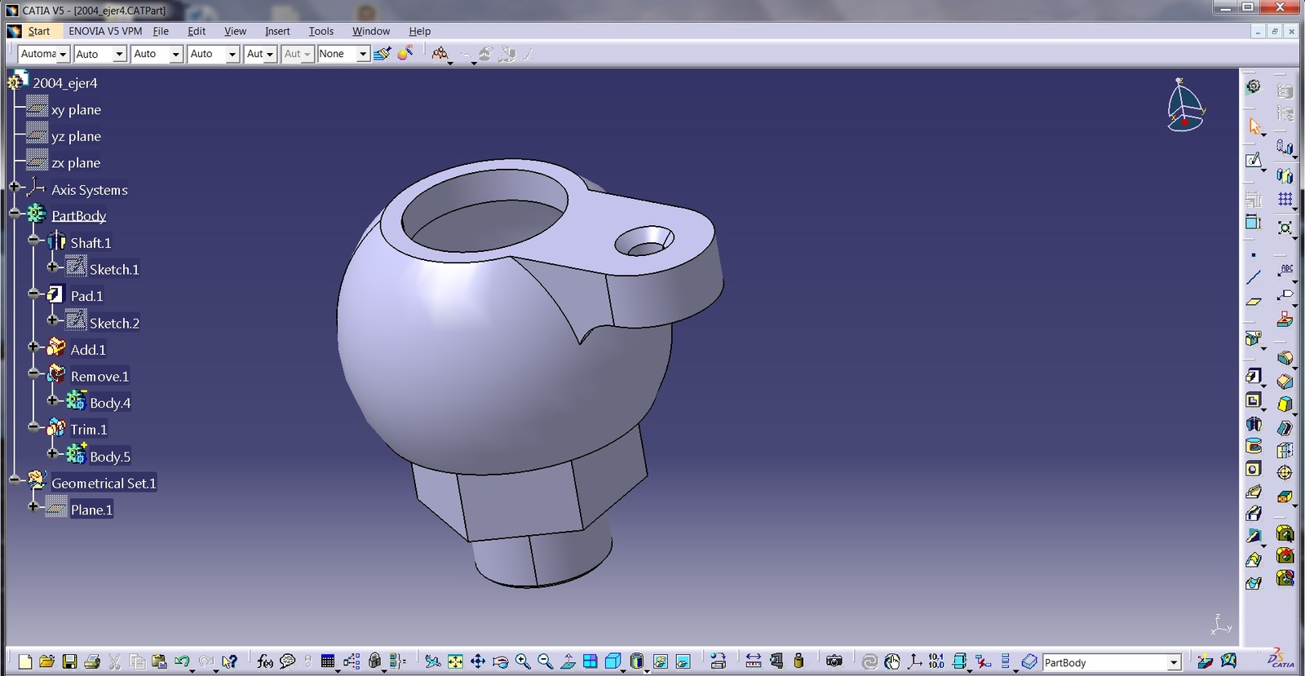Screen dimensions: 1305x676
Task: Select yz plane in the tree
Action: point(76,136)
